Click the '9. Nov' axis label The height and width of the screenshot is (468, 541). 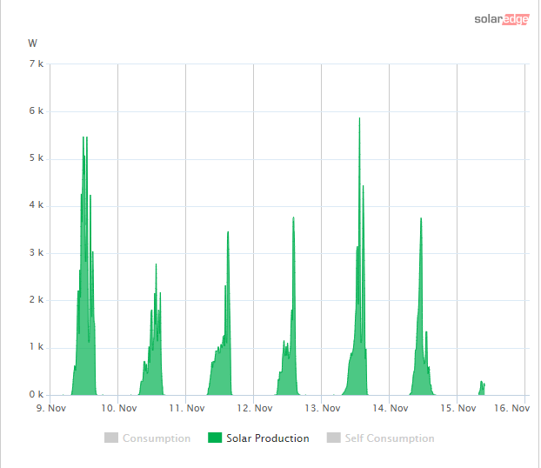[51, 408]
